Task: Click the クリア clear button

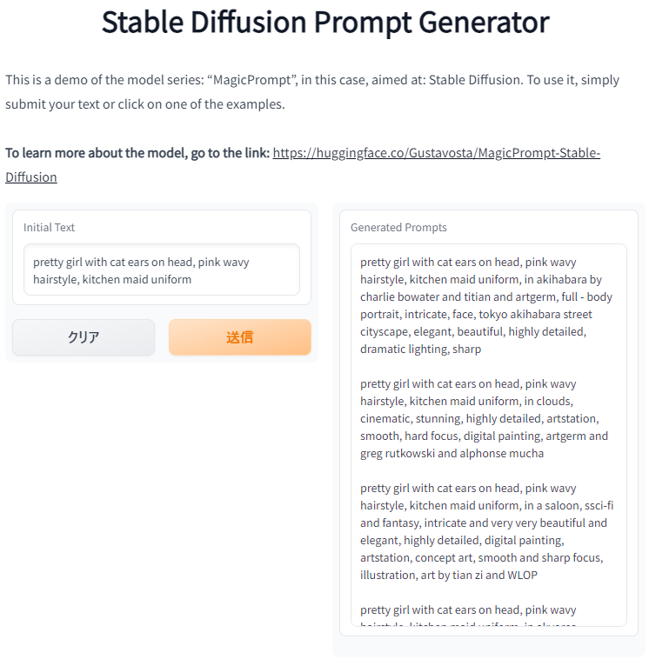Action: (84, 337)
